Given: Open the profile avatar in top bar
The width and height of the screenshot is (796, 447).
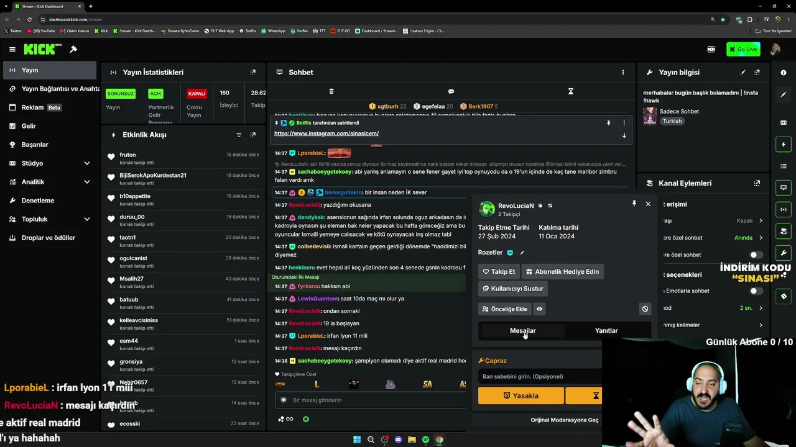Looking at the screenshot, I should click(x=775, y=50).
